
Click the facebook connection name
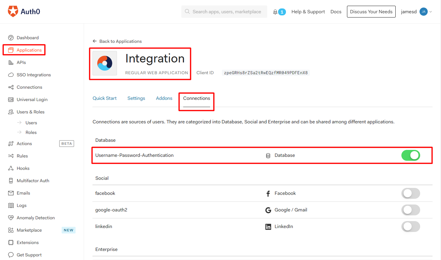pyautogui.click(x=105, y=193)
